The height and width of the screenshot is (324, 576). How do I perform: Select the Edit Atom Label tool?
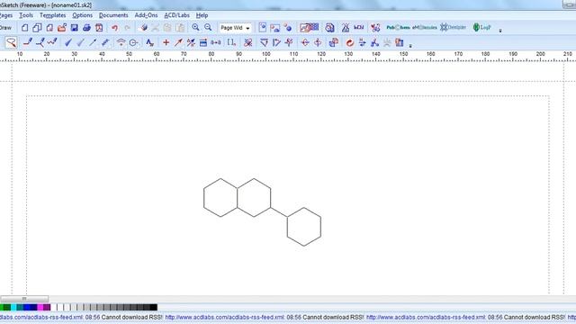149,42
